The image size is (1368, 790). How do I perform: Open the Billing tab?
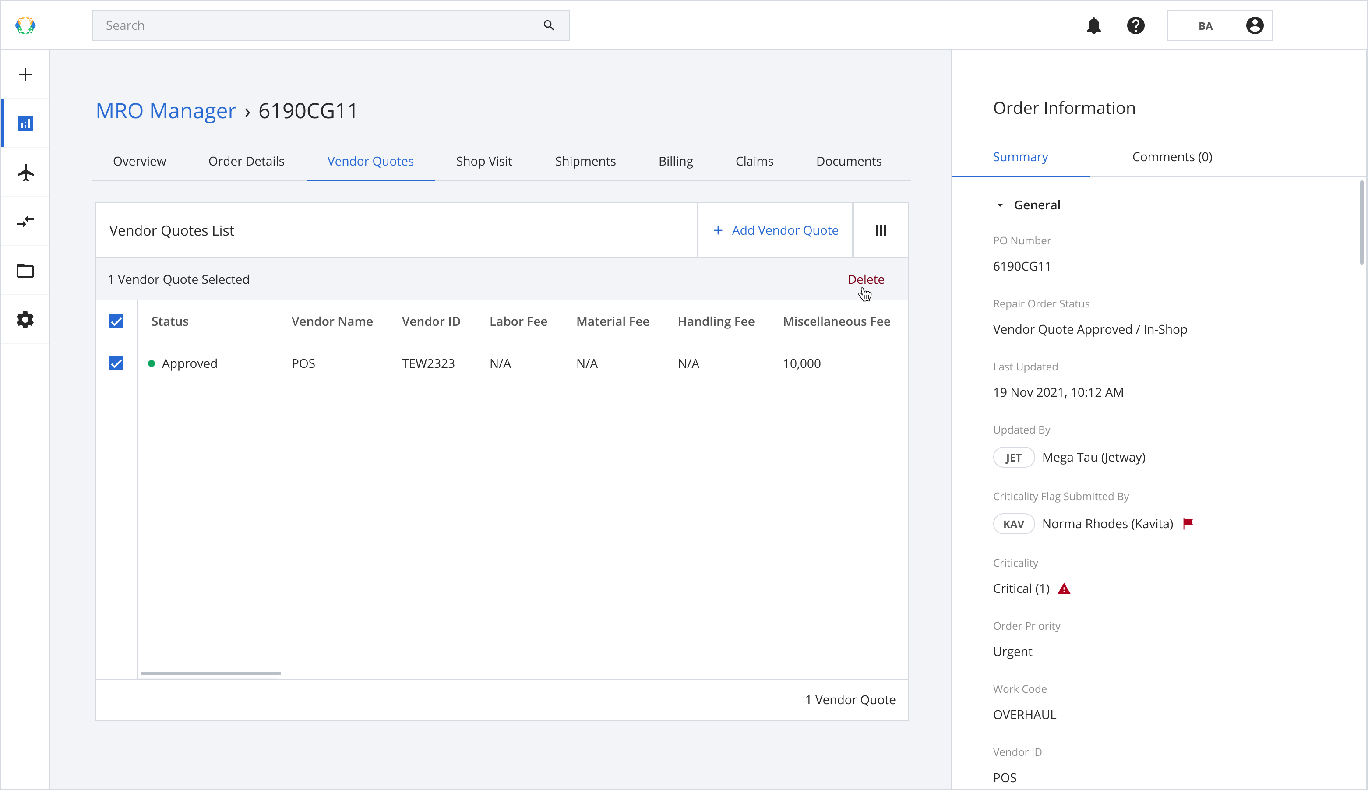click(x=675, y=161)
